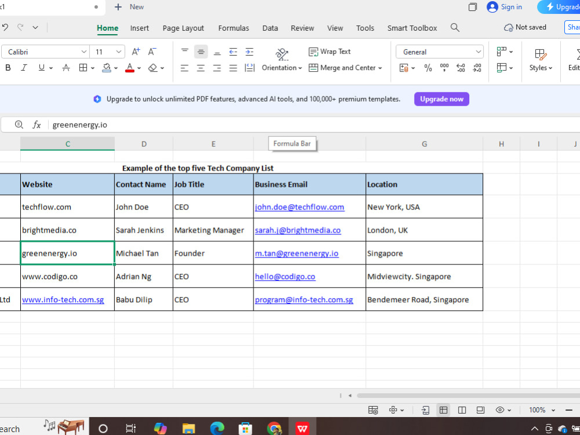
Task: Click the Insert Function fx icon
Action: click(x=37, y=125)
